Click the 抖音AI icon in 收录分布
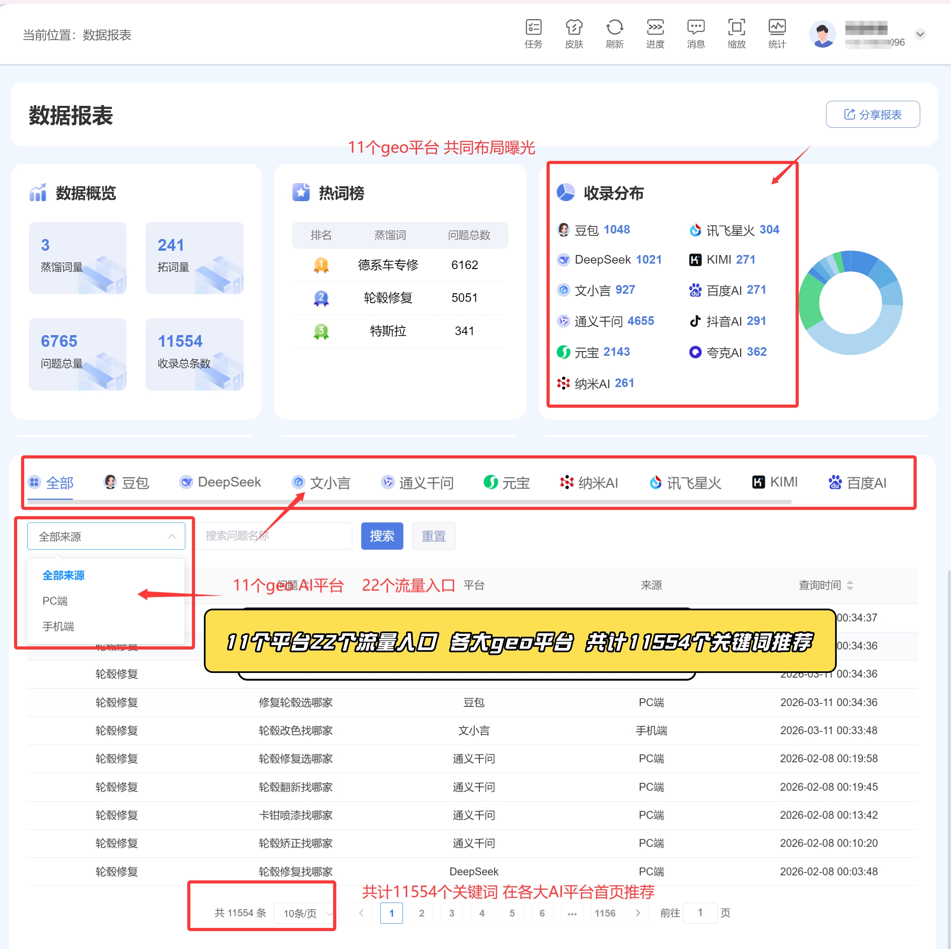Image resolution: width=951 pixels, height=949 pixels. [x=695, y=321]
